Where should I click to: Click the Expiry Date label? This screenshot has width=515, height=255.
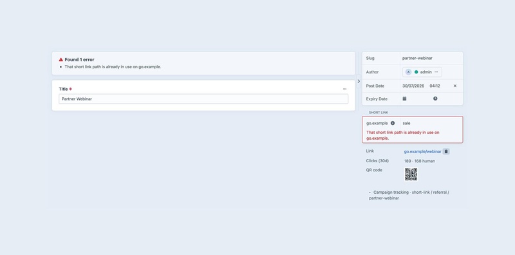click(377, 99)
